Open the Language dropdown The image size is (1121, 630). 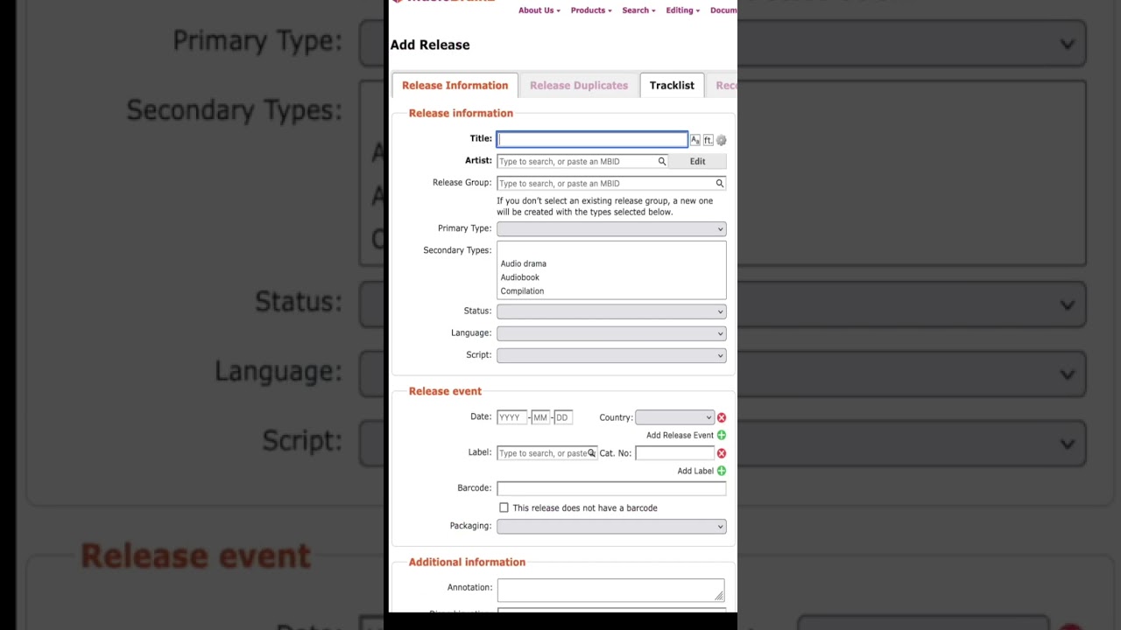[x=611, y=333]
